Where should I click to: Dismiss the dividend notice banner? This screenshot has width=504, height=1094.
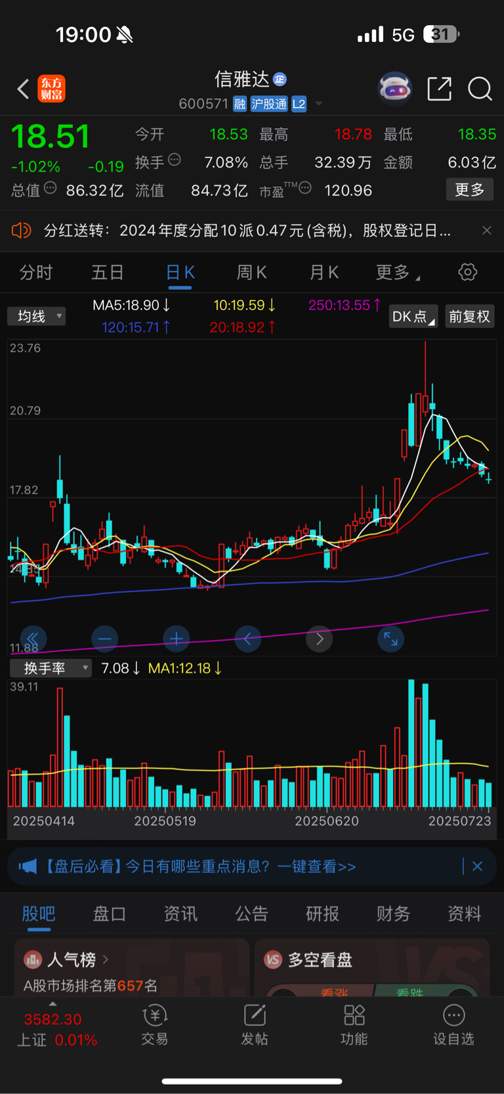click(486, 231)
